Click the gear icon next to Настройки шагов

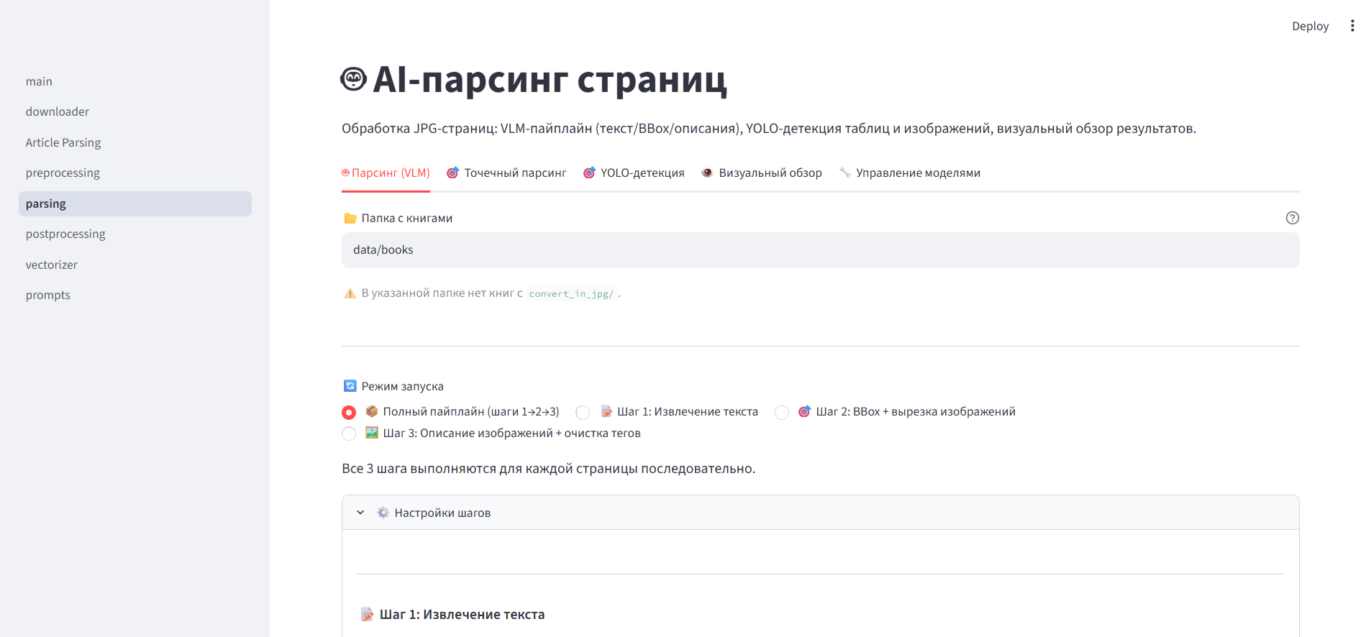(x=383, y=513)
